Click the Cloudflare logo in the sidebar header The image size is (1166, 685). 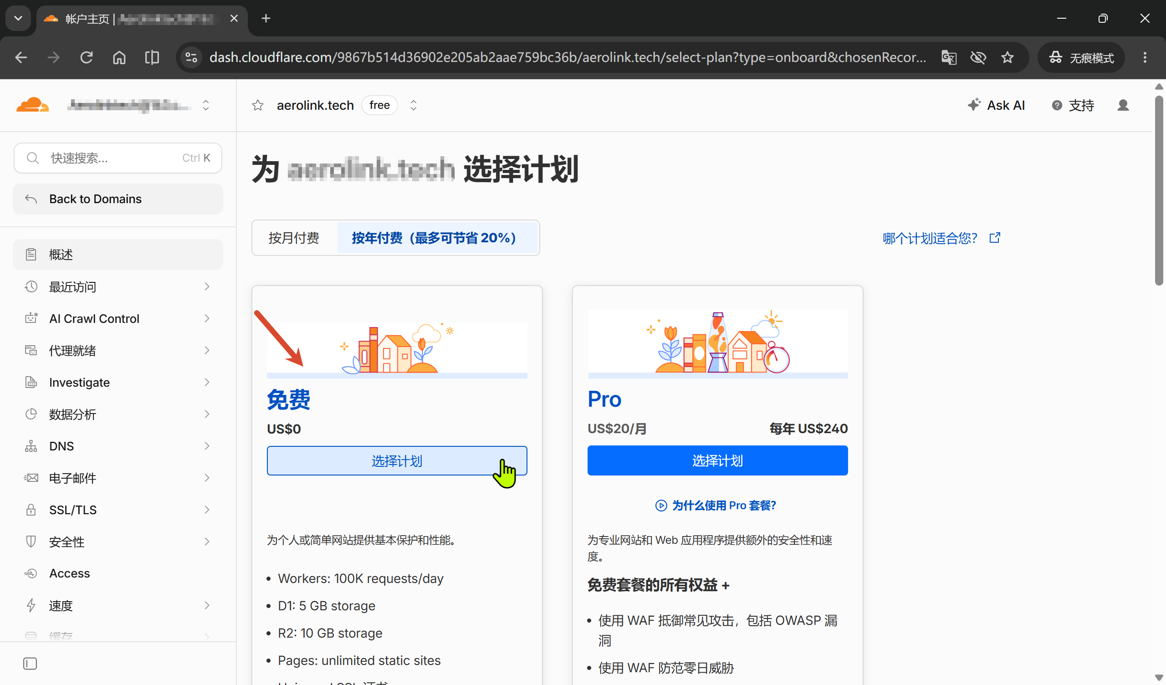(32, 105)
